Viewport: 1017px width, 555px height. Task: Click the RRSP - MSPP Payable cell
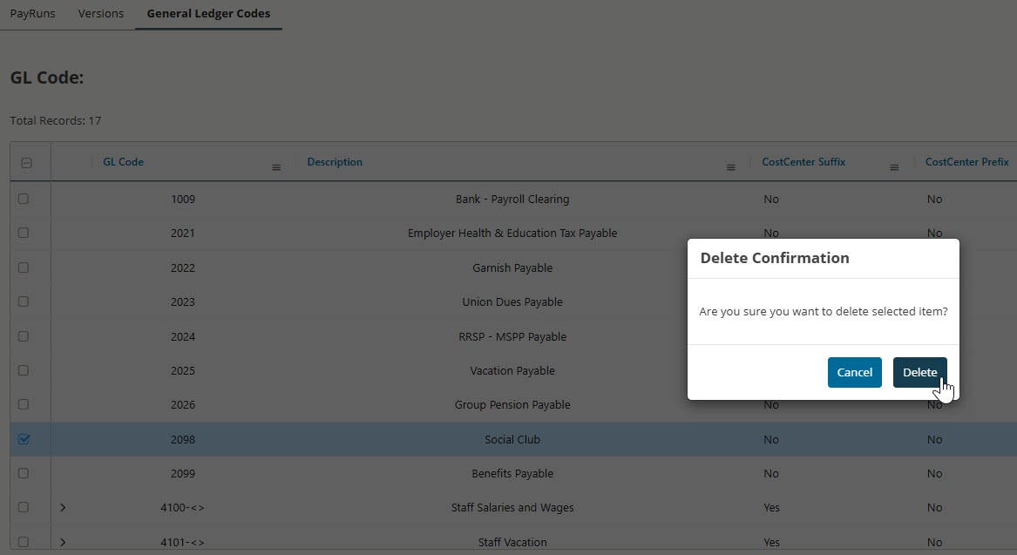(x=512, y=336)
